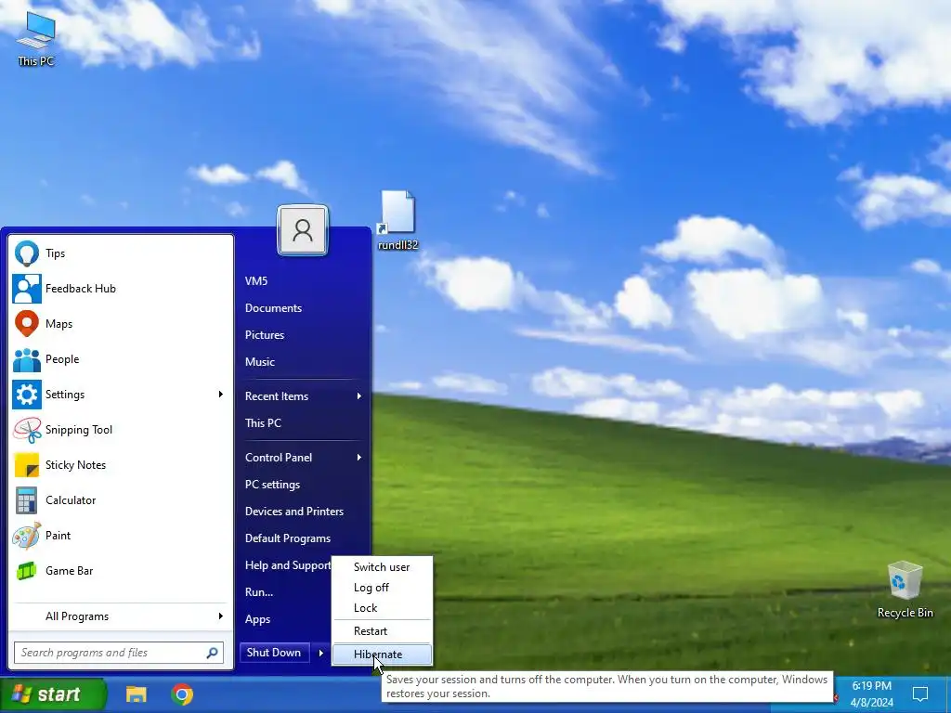Click the Recent Items label
This screenshot has width=951, height=713.
click(x=277, y=396)
